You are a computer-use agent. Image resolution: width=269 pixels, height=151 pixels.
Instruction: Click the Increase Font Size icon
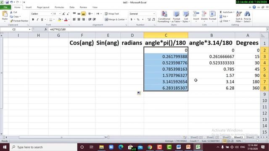click(63, 14)
